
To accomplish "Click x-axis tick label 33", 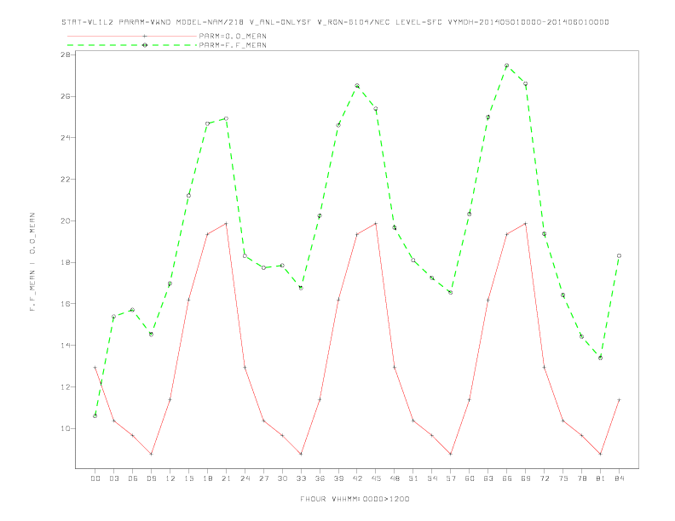I will coord(301,478).
